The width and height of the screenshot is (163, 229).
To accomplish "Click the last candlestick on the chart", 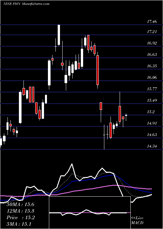I will click(126, 117).
